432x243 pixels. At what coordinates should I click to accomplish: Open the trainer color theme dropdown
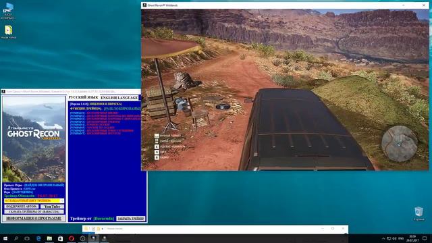pos(34,201)
